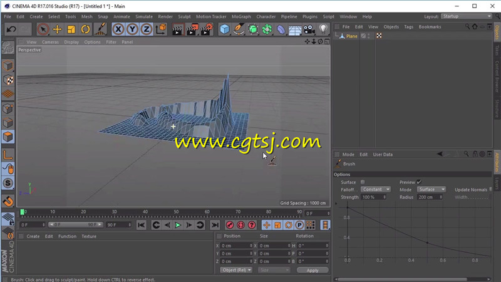Select the Move tool
Viewport: 501px width, 282px height.
(57, 29)
